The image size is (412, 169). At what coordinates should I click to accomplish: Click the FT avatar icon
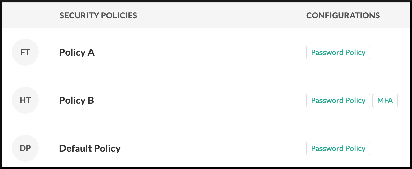(25, 52)
